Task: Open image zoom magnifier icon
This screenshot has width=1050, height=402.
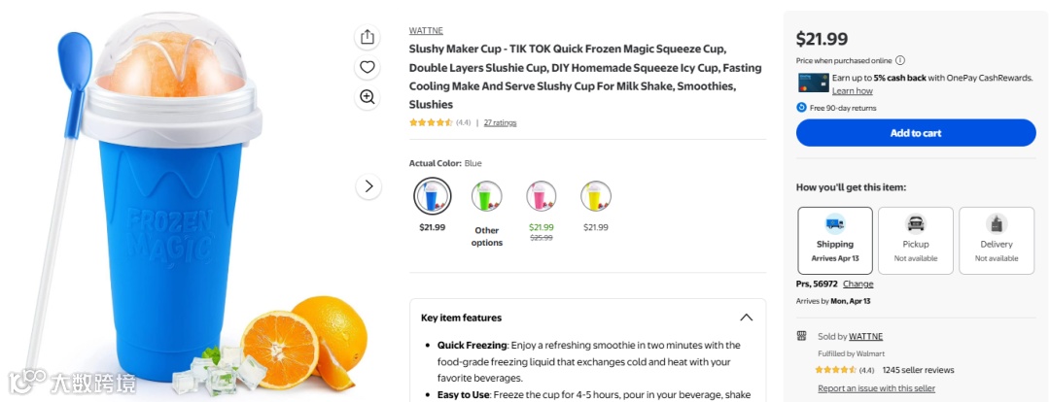Action: click(x=367, y=97)
